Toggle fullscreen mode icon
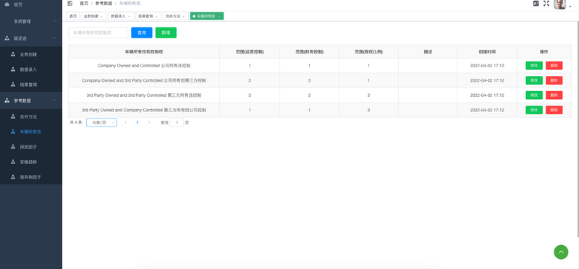The image size is (579, 269). tap(546, 4)
